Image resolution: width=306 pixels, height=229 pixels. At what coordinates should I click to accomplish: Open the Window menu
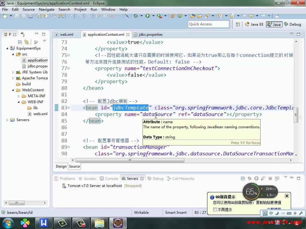tap(108, 9)
